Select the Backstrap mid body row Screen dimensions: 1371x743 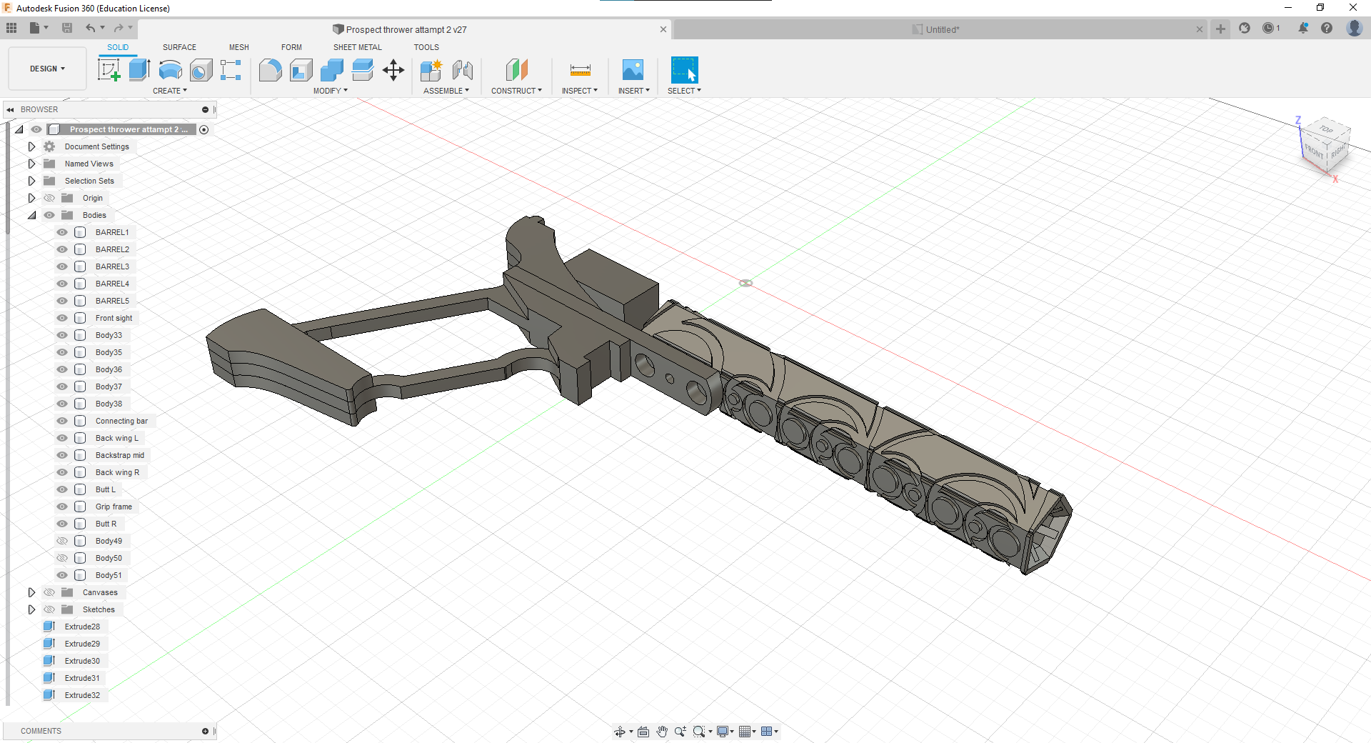pyautogui.click(x=119, y=455)
